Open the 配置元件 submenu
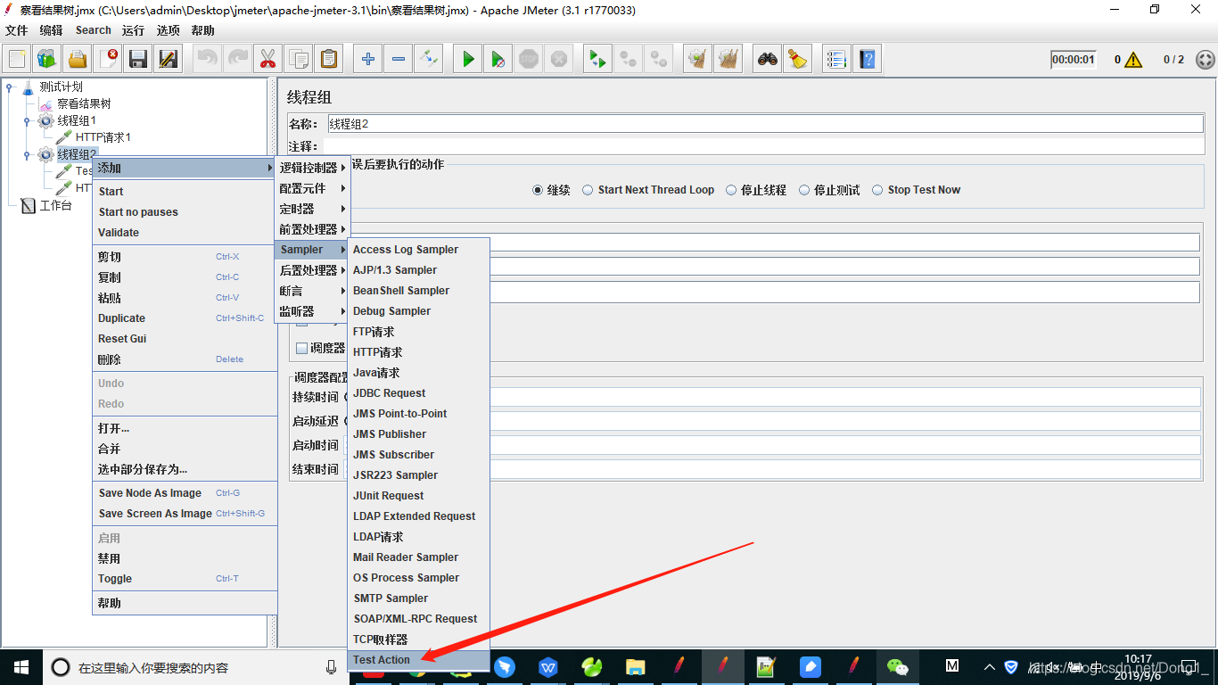Image resolution: width=1218 pixels, height=685 pixels. pyautogui.click(x=312, y=188)
